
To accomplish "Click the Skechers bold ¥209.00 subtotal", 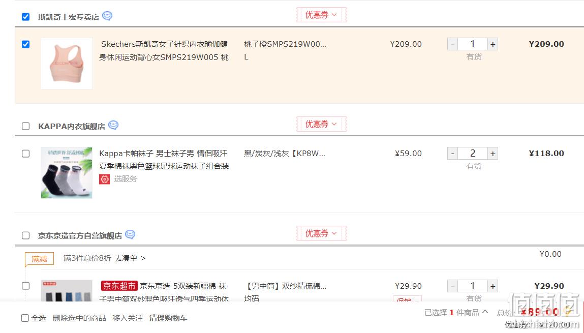I will coord(546,44).
